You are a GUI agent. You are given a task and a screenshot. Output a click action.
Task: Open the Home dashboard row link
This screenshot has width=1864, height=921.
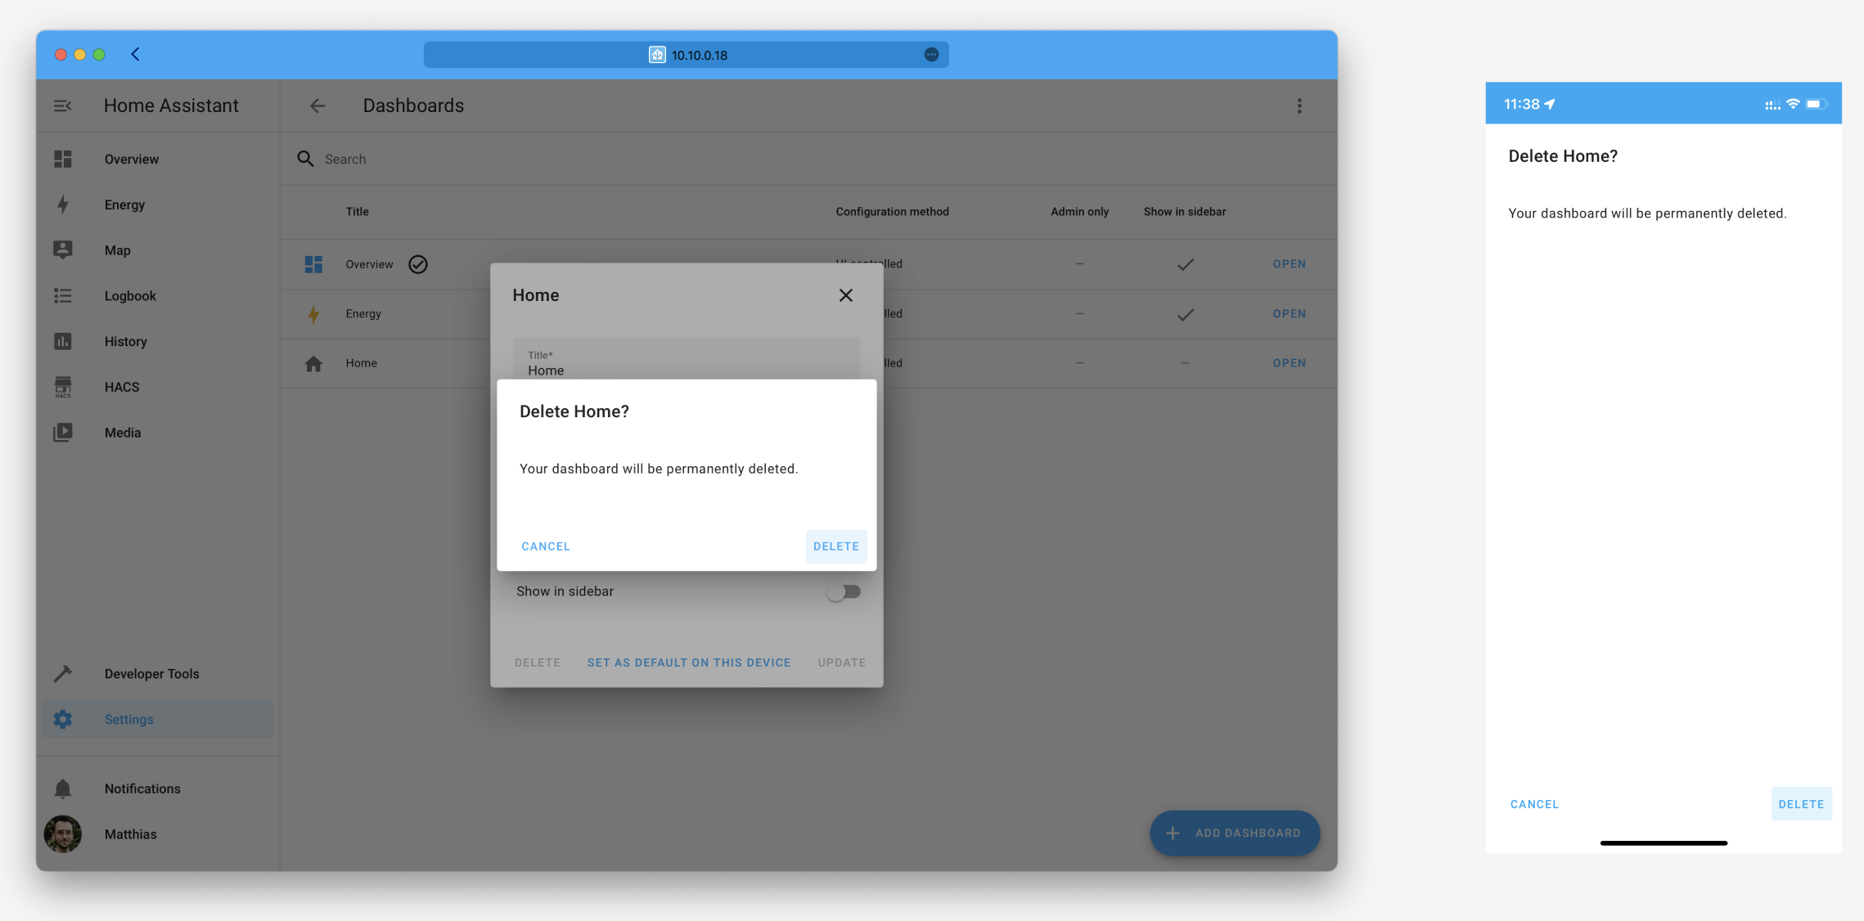1289,362
